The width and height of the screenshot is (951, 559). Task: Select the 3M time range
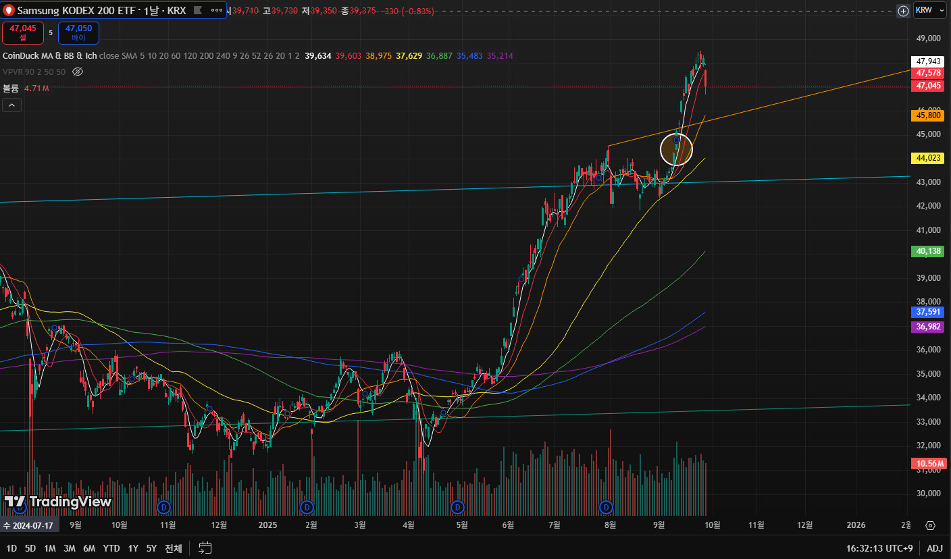70,548
